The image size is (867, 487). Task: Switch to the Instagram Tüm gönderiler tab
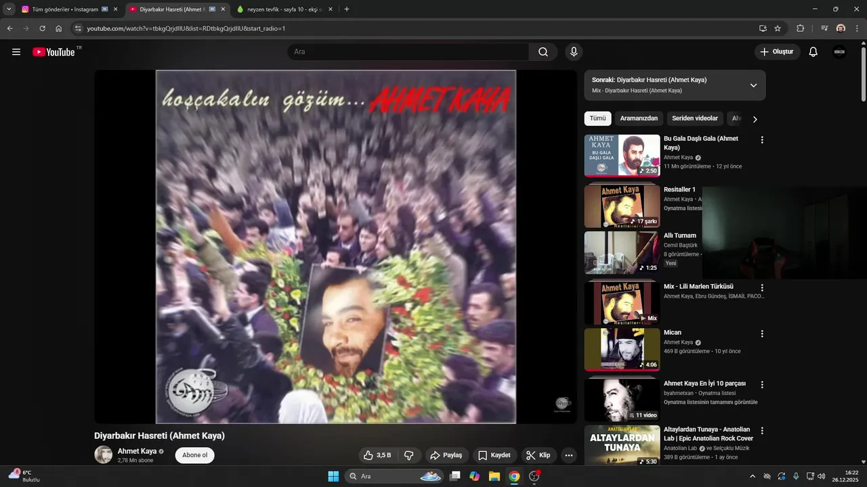(x=64, y=9)
